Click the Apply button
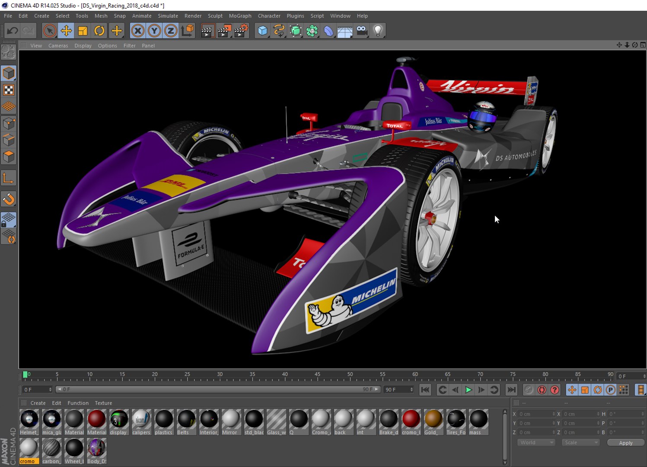 coord(625,443)
